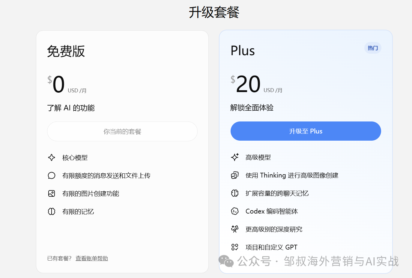
Task: Click the text 有限的图片创建功能
Action: point(91,193)
